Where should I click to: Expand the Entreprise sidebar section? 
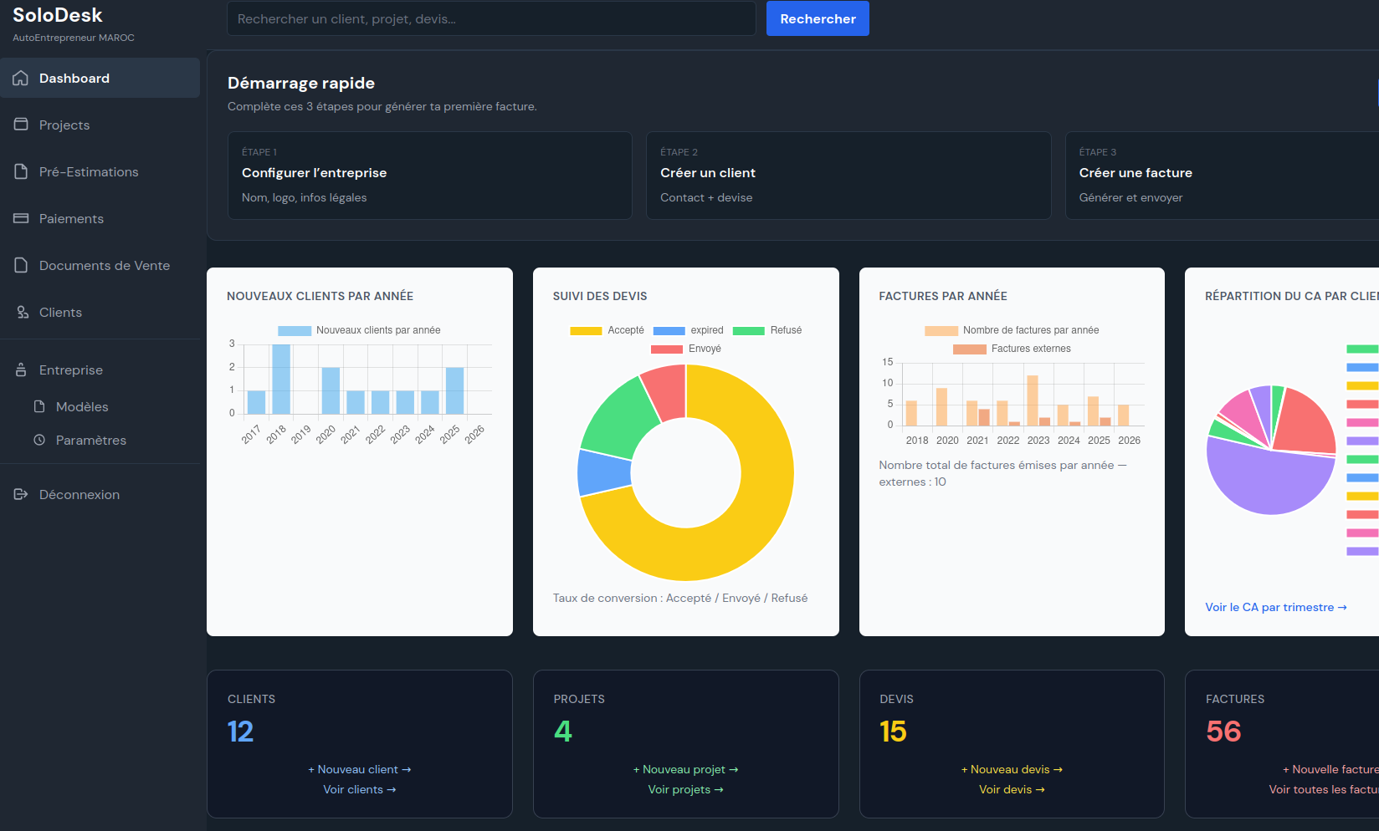pos(71,370)
